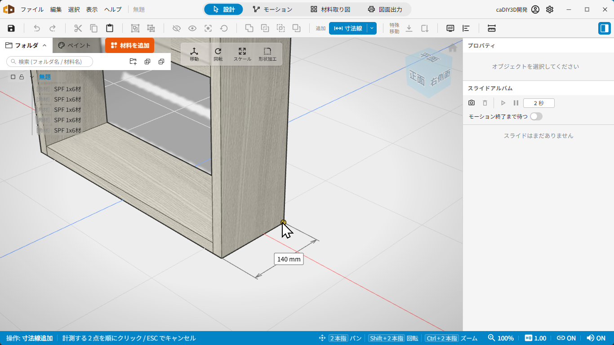Open dropdown arrow next to 寸法線
The height and width of the screenshot is (345, 614).
tap(372, 28)
